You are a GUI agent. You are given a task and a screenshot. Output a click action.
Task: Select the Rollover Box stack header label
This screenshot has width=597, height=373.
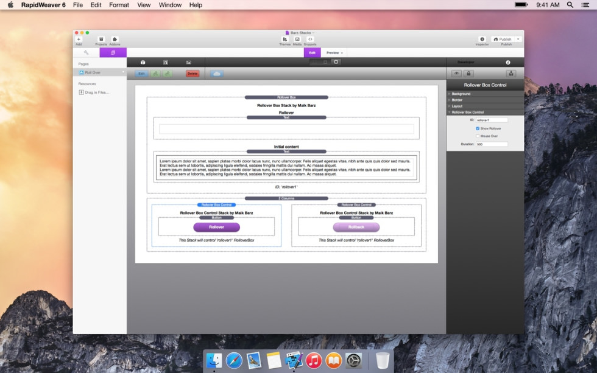click(x=286, y=97)
